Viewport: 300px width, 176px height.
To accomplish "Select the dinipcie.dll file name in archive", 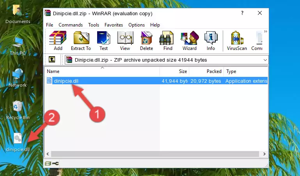I will tap(66, 81).
